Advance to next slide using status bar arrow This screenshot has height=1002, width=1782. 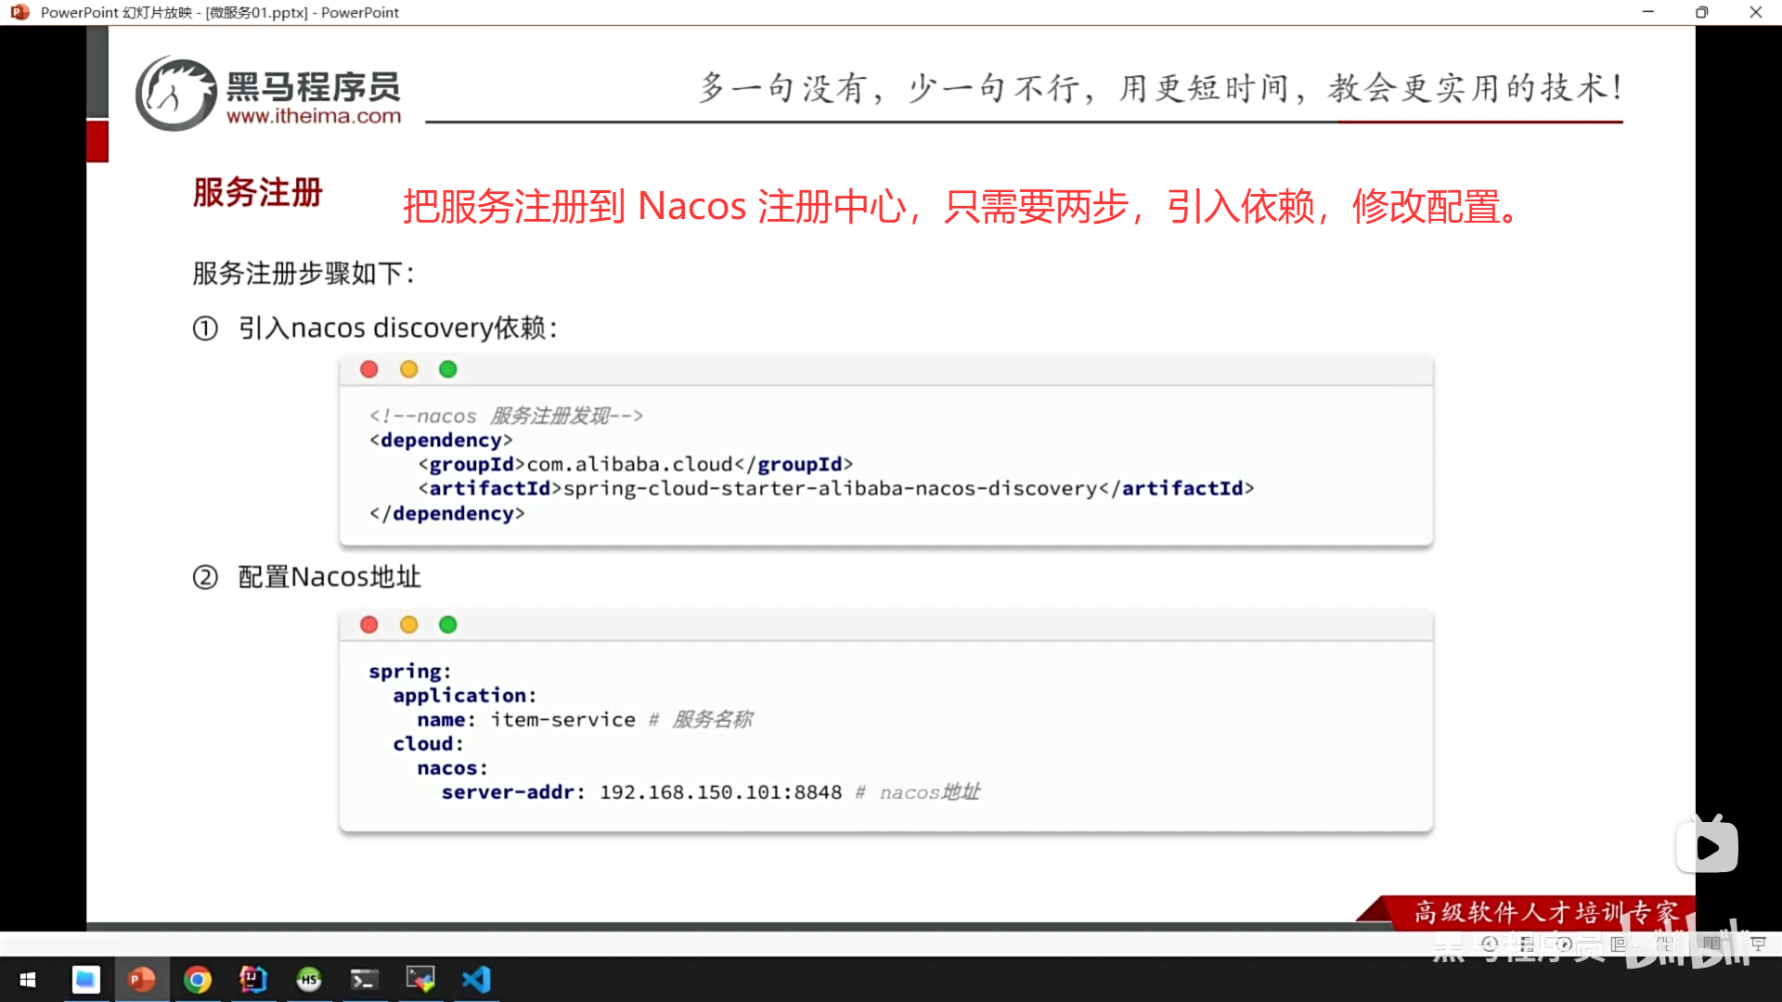tap(1564, 944)
